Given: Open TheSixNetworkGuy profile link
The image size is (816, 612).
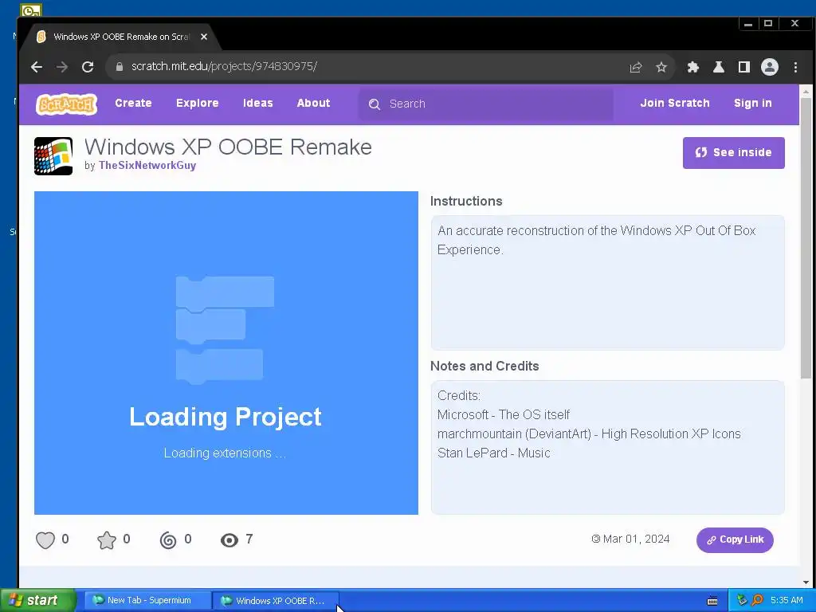Looking at the screenshot, I should (x=147, y=166).
